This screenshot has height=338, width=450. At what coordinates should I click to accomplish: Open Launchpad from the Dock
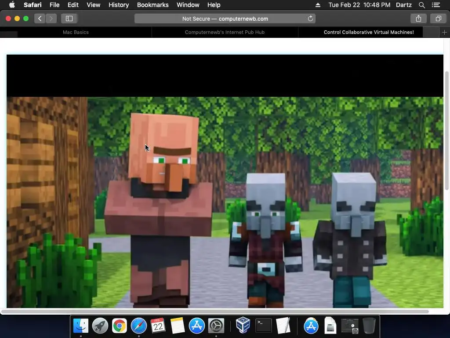100,326
